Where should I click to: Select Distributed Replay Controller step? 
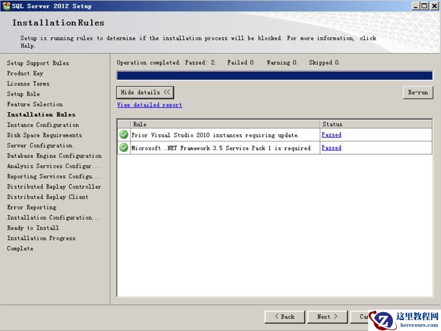point(54,187)
